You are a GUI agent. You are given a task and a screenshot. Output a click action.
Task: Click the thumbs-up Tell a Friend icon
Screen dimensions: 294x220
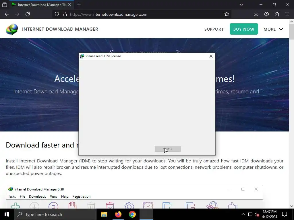tap(233, 205)
